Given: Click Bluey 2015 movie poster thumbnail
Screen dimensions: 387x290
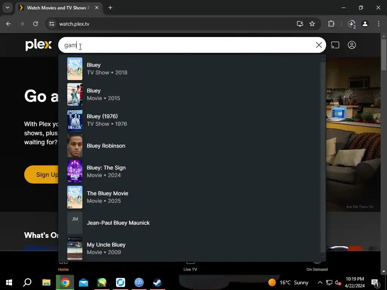Looking at the screenshot, I should pos(75,94).
